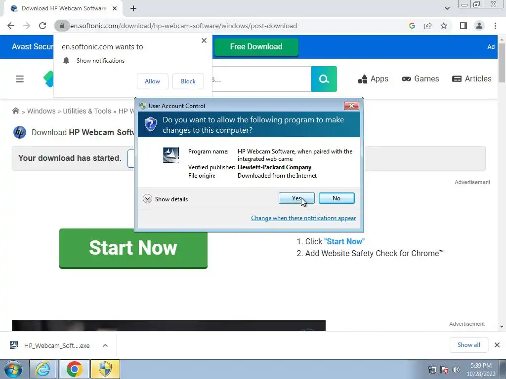506x379 pixels.
Task: Bookmark this page with the star icon
Action: [444, 26]
